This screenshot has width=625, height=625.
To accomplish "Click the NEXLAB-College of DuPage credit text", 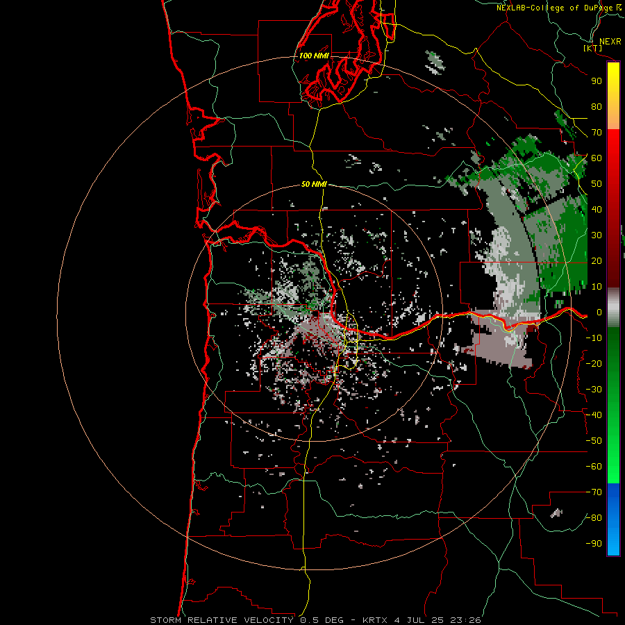I will 554,8.
